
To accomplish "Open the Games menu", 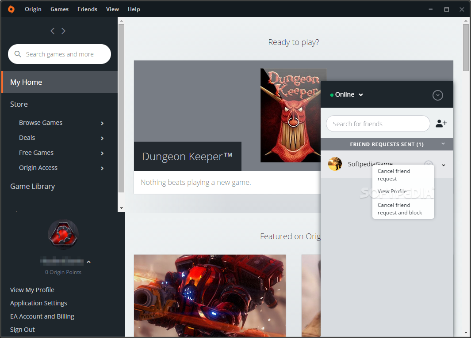I will coord(59,9).
